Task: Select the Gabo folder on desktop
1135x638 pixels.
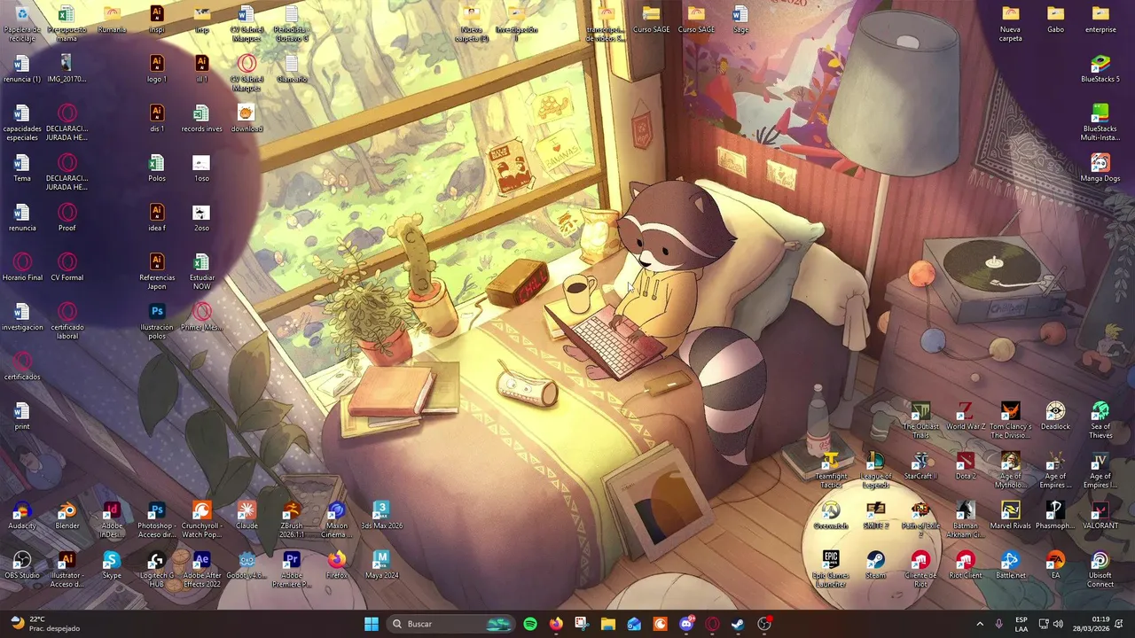Action: pyautogui.click(x=1055, y=19)
